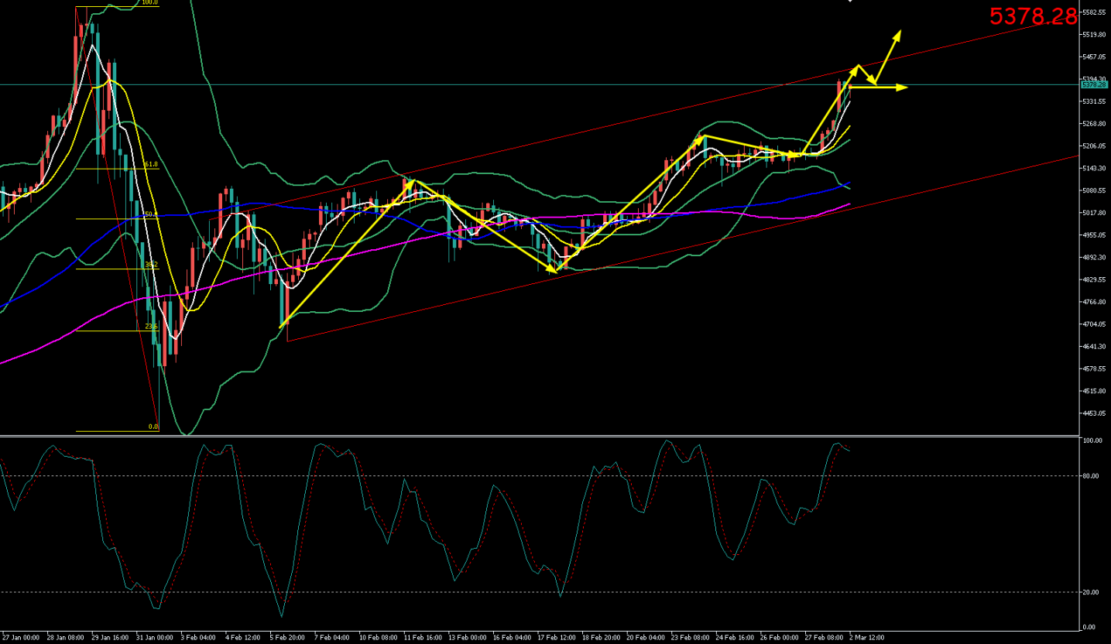
Task: Click the 80.00 oscillator level label
Action: coord(1091,476)
